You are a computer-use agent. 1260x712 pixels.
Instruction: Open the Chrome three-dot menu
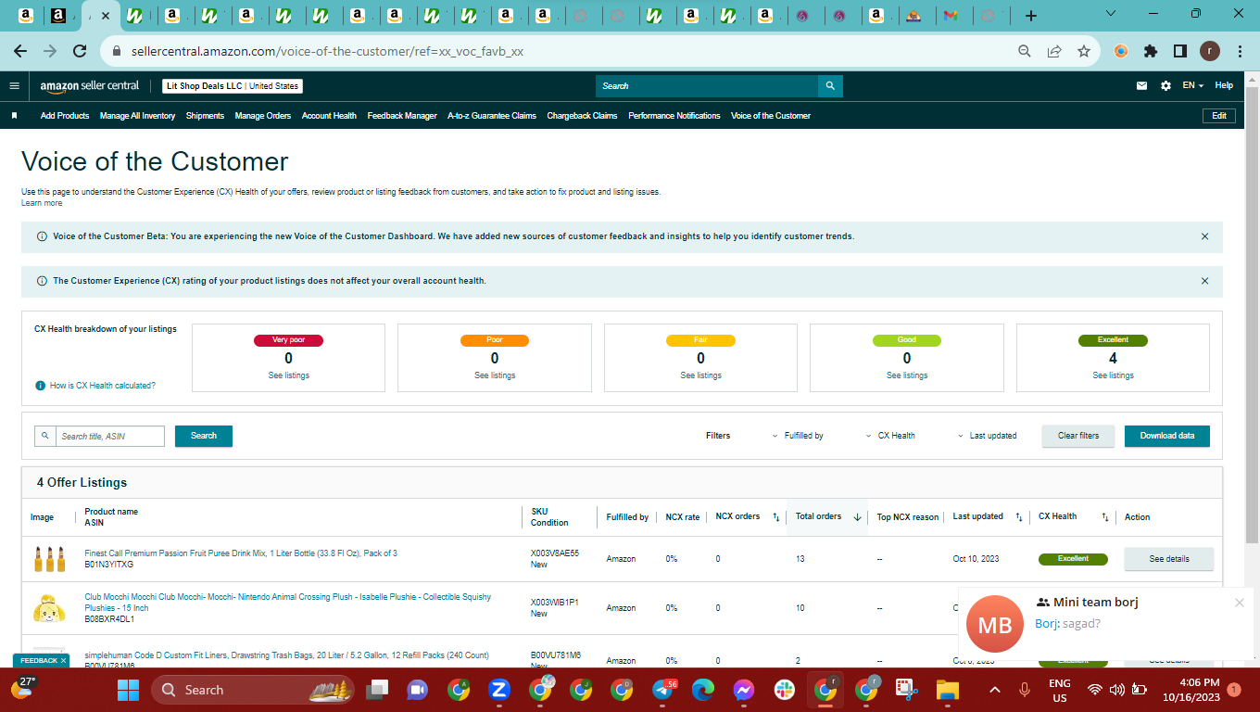click(1240, 52)
